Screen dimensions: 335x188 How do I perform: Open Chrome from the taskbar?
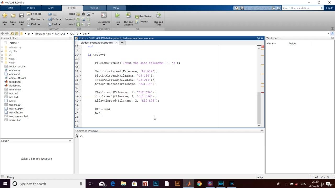[199, 184]
